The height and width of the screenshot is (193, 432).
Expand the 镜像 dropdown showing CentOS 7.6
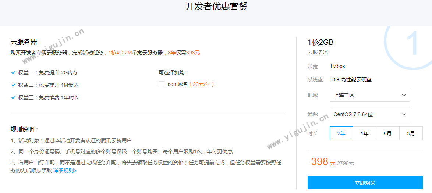tap(369, 114)
